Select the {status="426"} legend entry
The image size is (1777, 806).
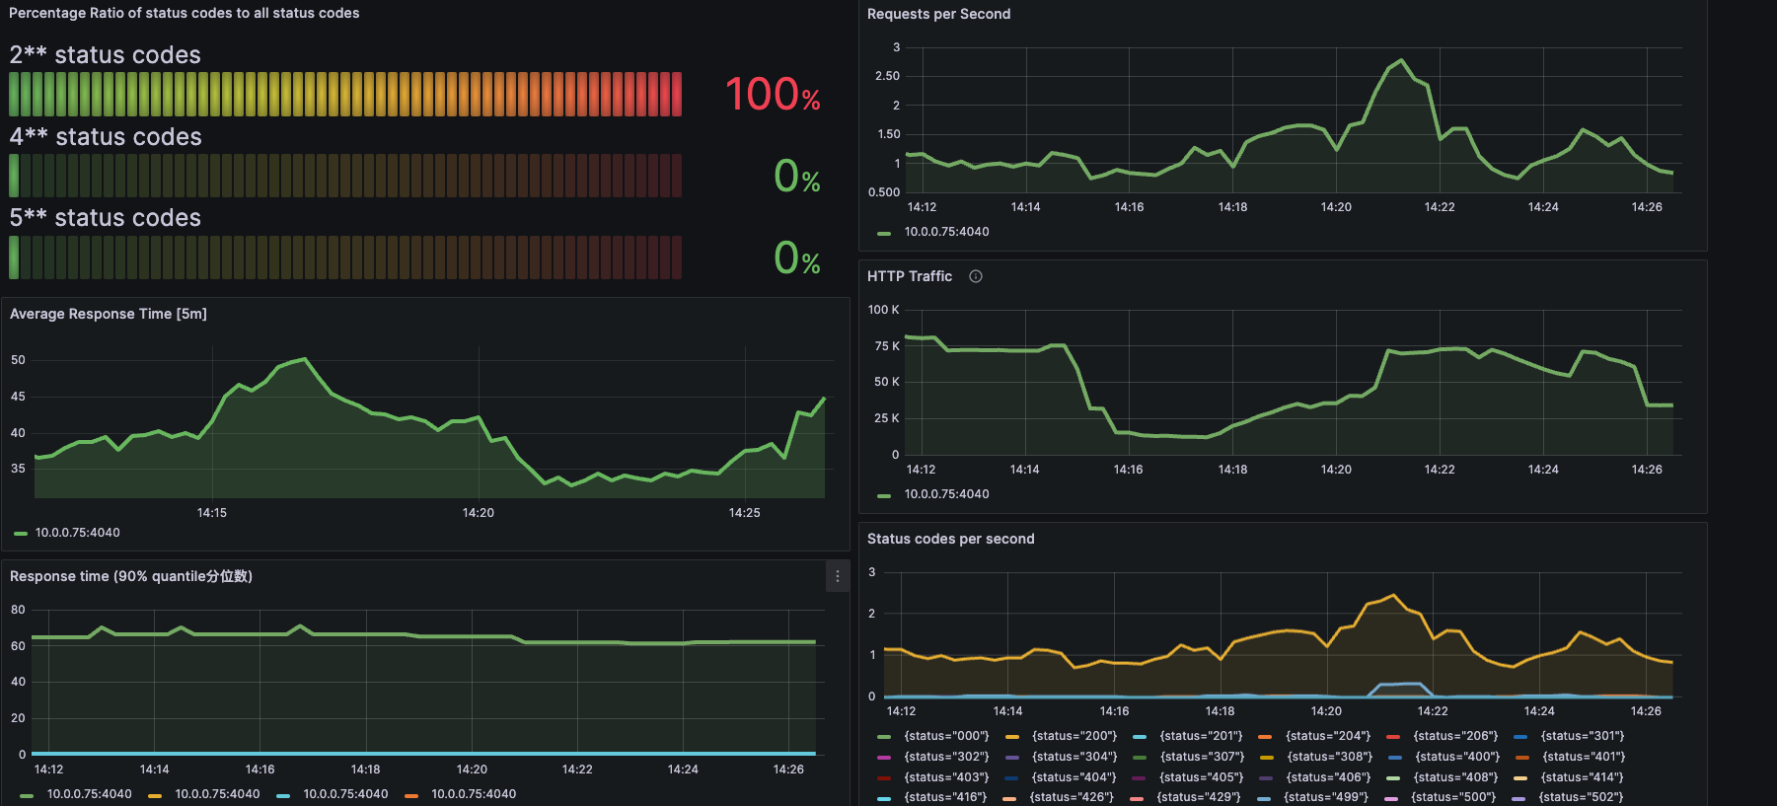coord(1072,797)
